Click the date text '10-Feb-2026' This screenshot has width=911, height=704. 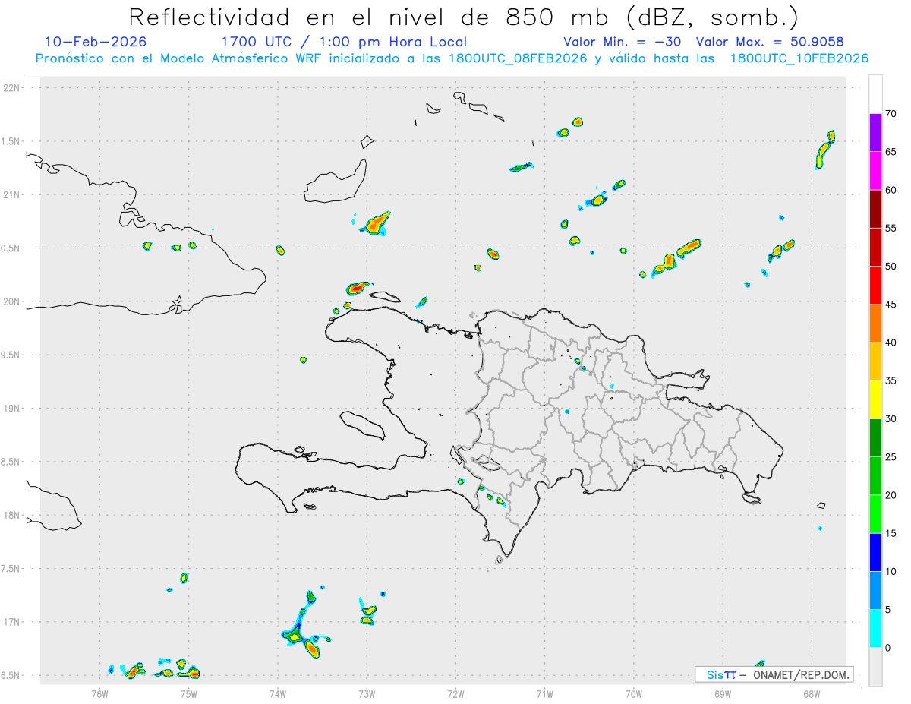96,42
